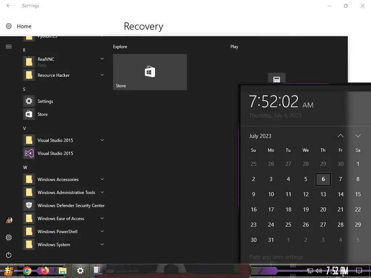Select July 10 in the calendar
The image size is (371, 278).
click(271, 194)
